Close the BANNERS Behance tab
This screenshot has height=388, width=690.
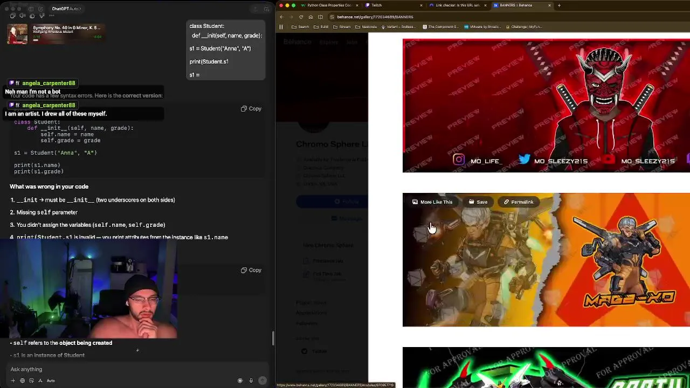click(x=549, y=5)
